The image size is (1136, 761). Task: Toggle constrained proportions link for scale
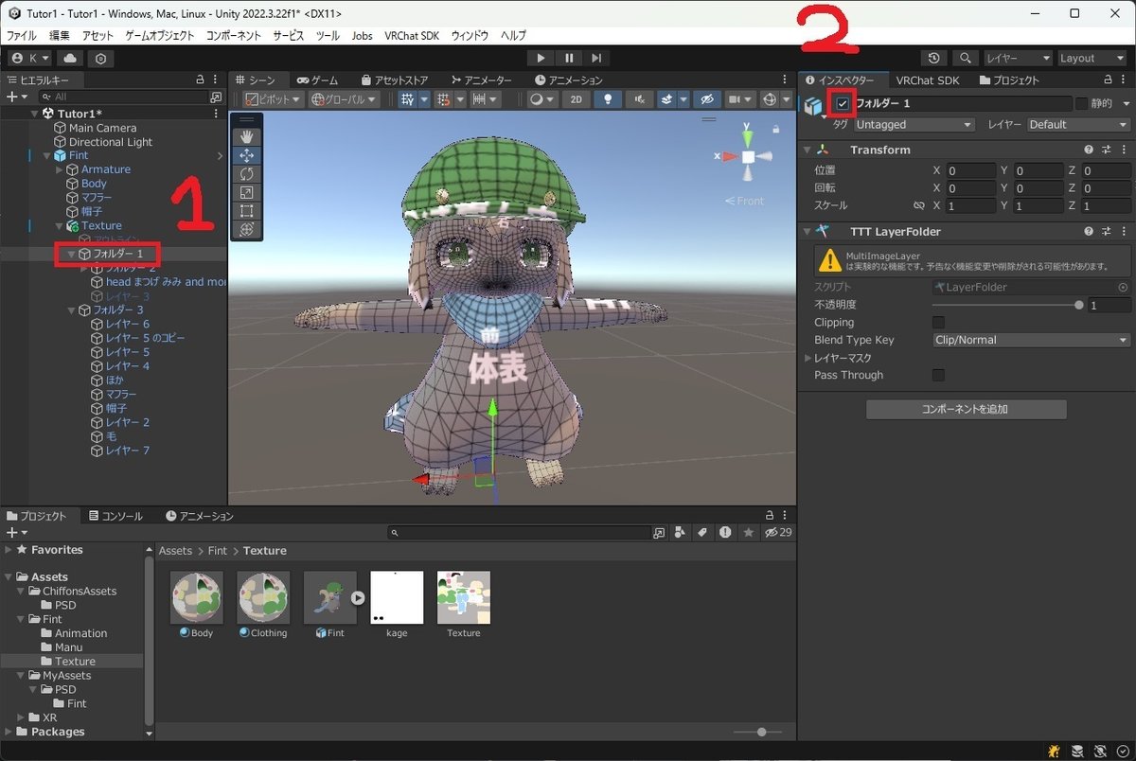tap(918, 205)
